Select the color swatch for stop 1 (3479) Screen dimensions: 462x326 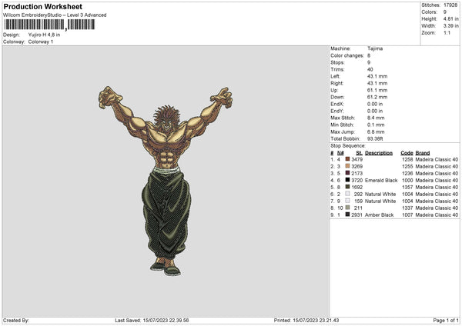pyautogui.click(x=348, y=159)
